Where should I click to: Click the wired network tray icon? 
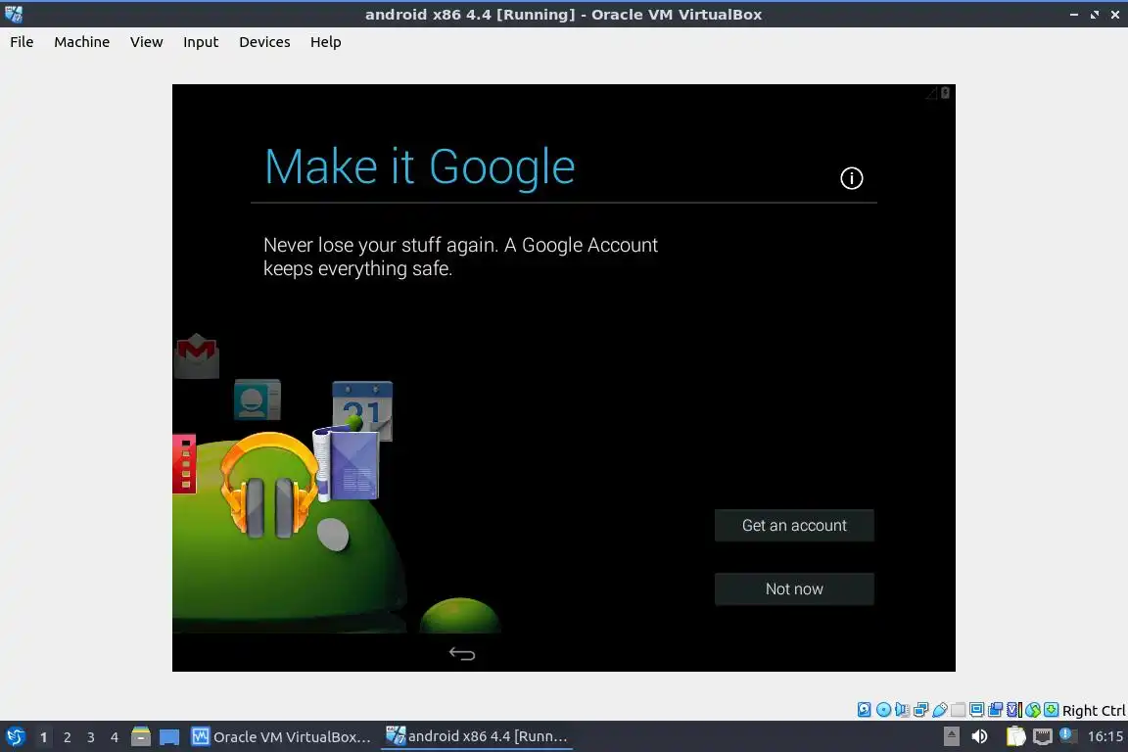point(1043,736)
